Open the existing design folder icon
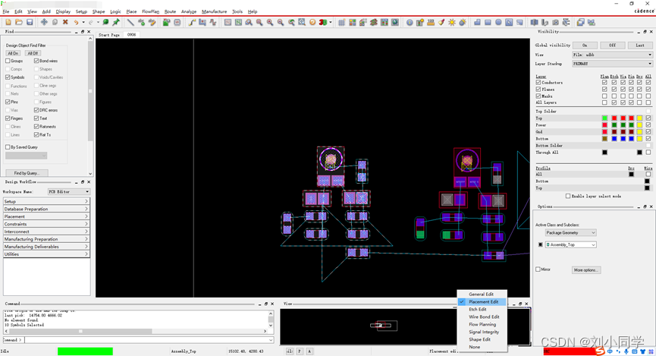This screenshot has height=356, width=656. tap(18, 22)
